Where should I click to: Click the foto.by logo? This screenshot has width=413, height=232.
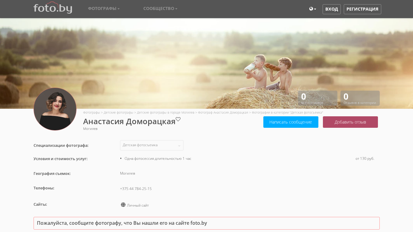(x=53, y=8)
